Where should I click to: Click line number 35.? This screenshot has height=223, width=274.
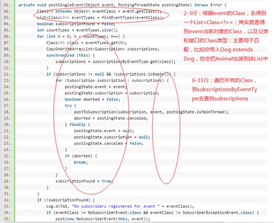click(7, 219)
